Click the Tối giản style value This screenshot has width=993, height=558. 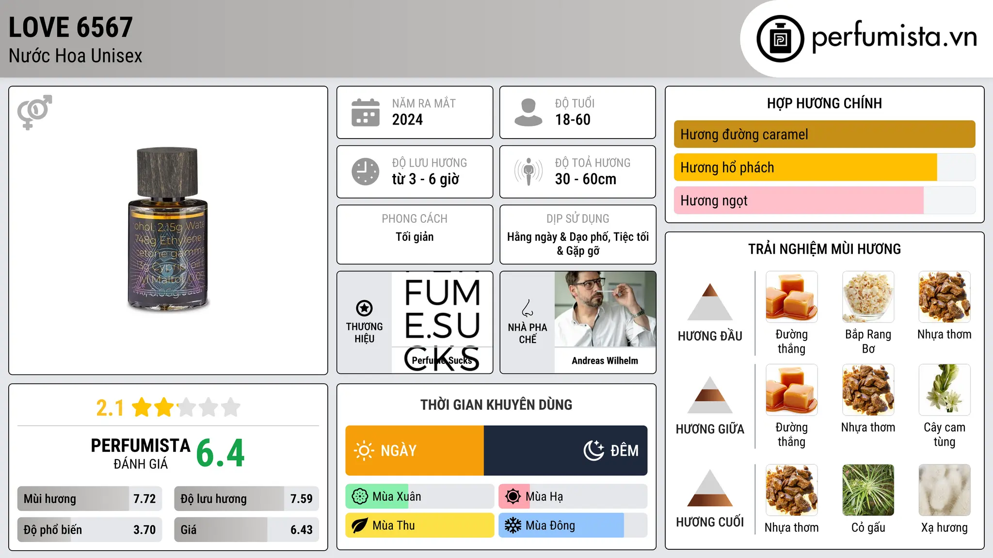[x=415, y=237]
